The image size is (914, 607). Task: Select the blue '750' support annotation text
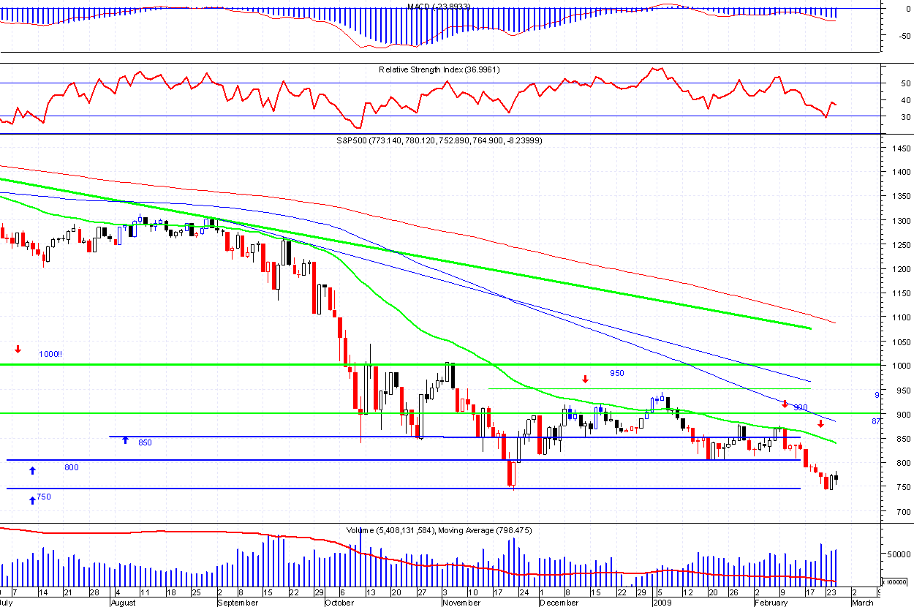44,497
